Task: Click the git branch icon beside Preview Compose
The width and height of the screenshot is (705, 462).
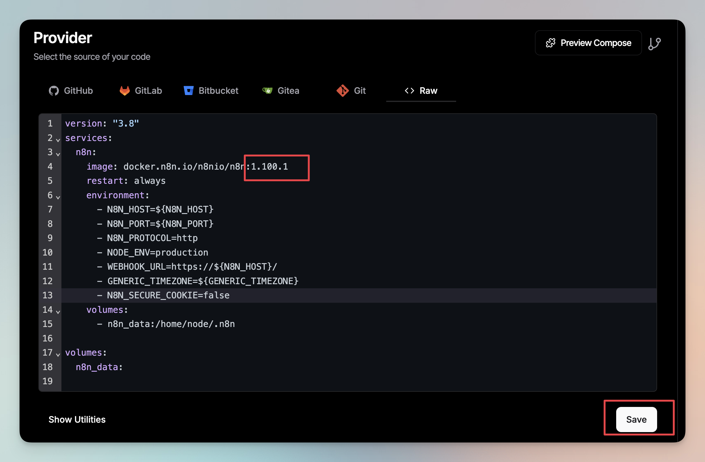Action: [x=654, y=44]
